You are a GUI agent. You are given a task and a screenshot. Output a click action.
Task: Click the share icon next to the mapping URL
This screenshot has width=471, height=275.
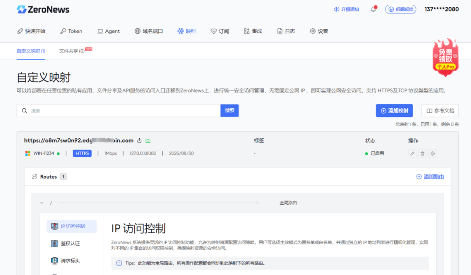[x=140, y=141]
